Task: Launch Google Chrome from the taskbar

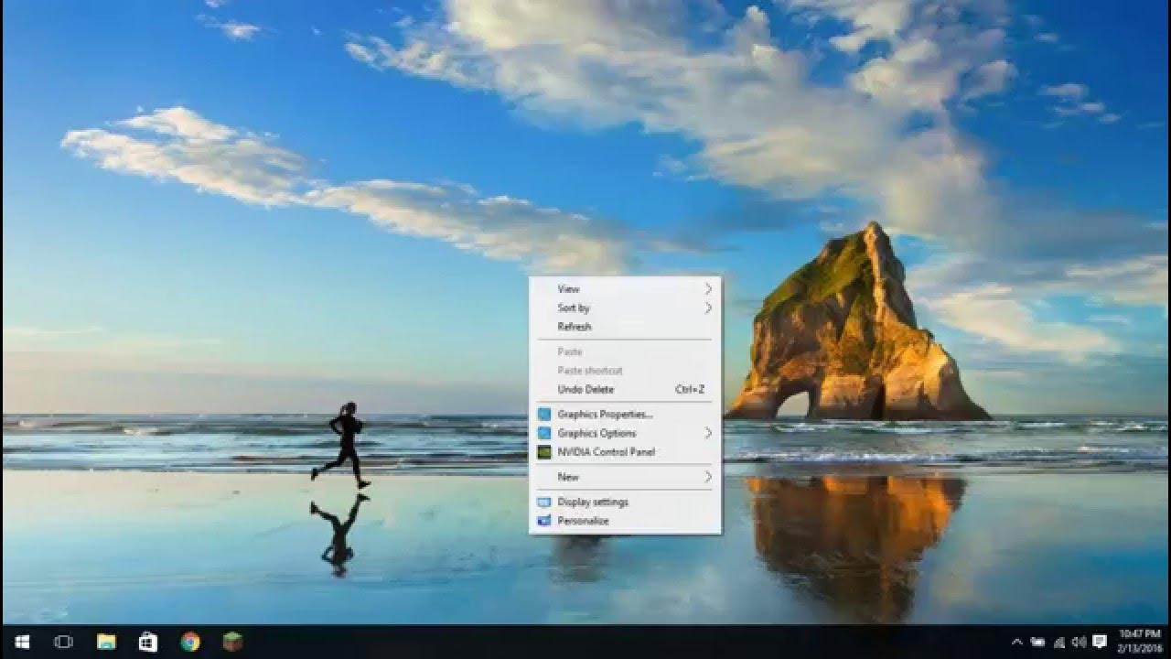Action: [190, 643]
